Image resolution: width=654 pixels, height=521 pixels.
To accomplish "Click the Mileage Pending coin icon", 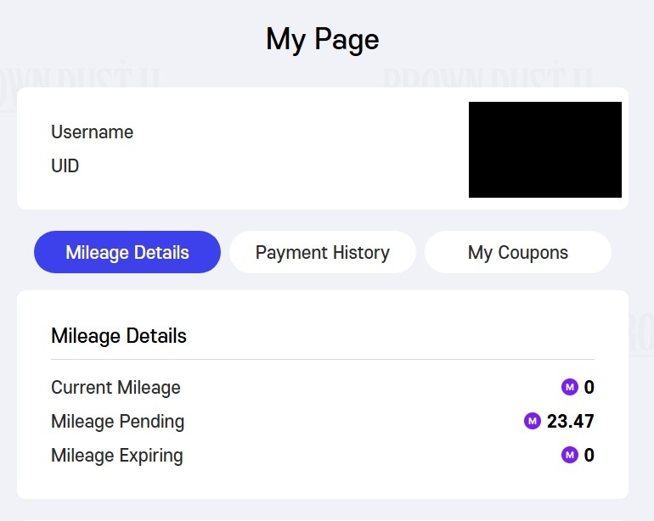I will (x=533, y=421).
